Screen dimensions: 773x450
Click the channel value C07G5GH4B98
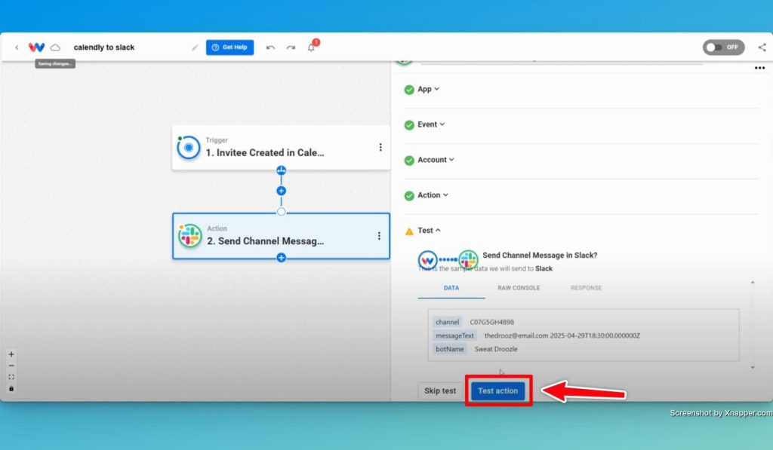[x=491, y=322]
